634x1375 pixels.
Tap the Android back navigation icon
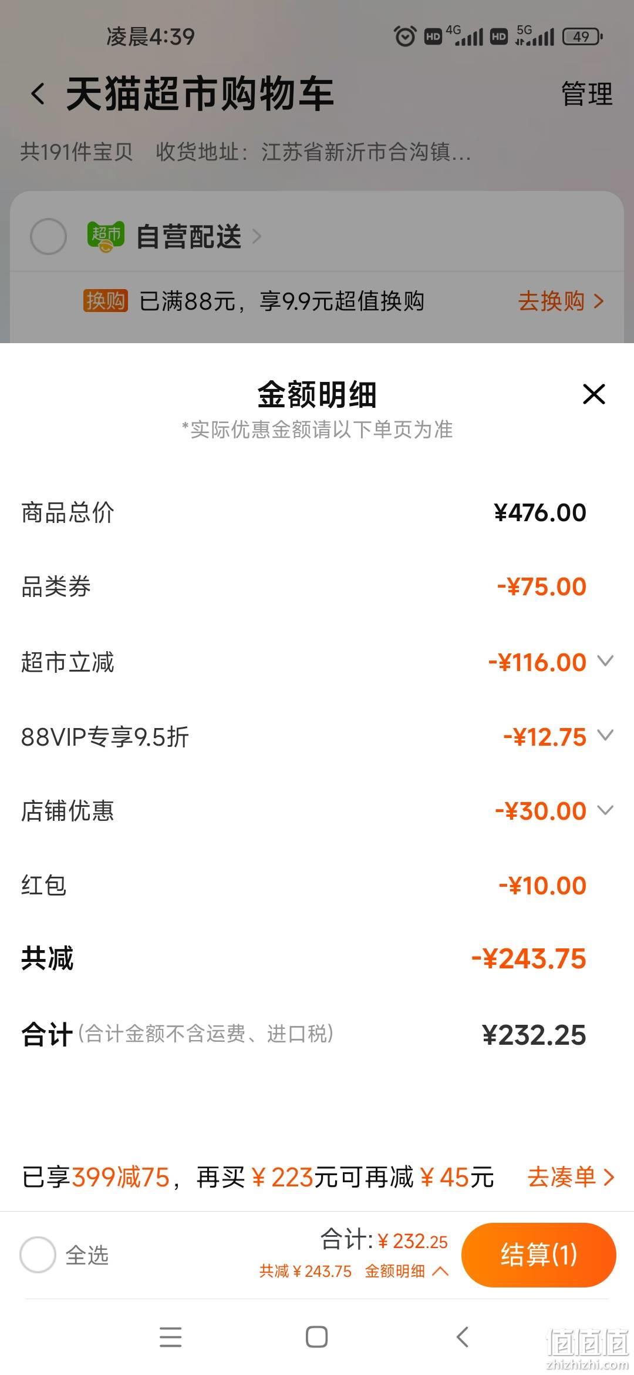(463, 1337)
